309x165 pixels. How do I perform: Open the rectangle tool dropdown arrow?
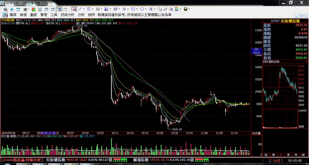tap(137, 9)
